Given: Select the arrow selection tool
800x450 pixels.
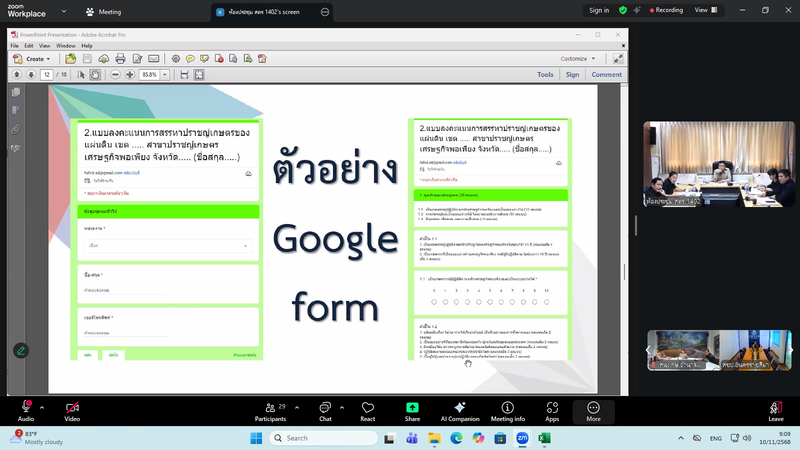Looking at the screenshot, I should (81, 74).
